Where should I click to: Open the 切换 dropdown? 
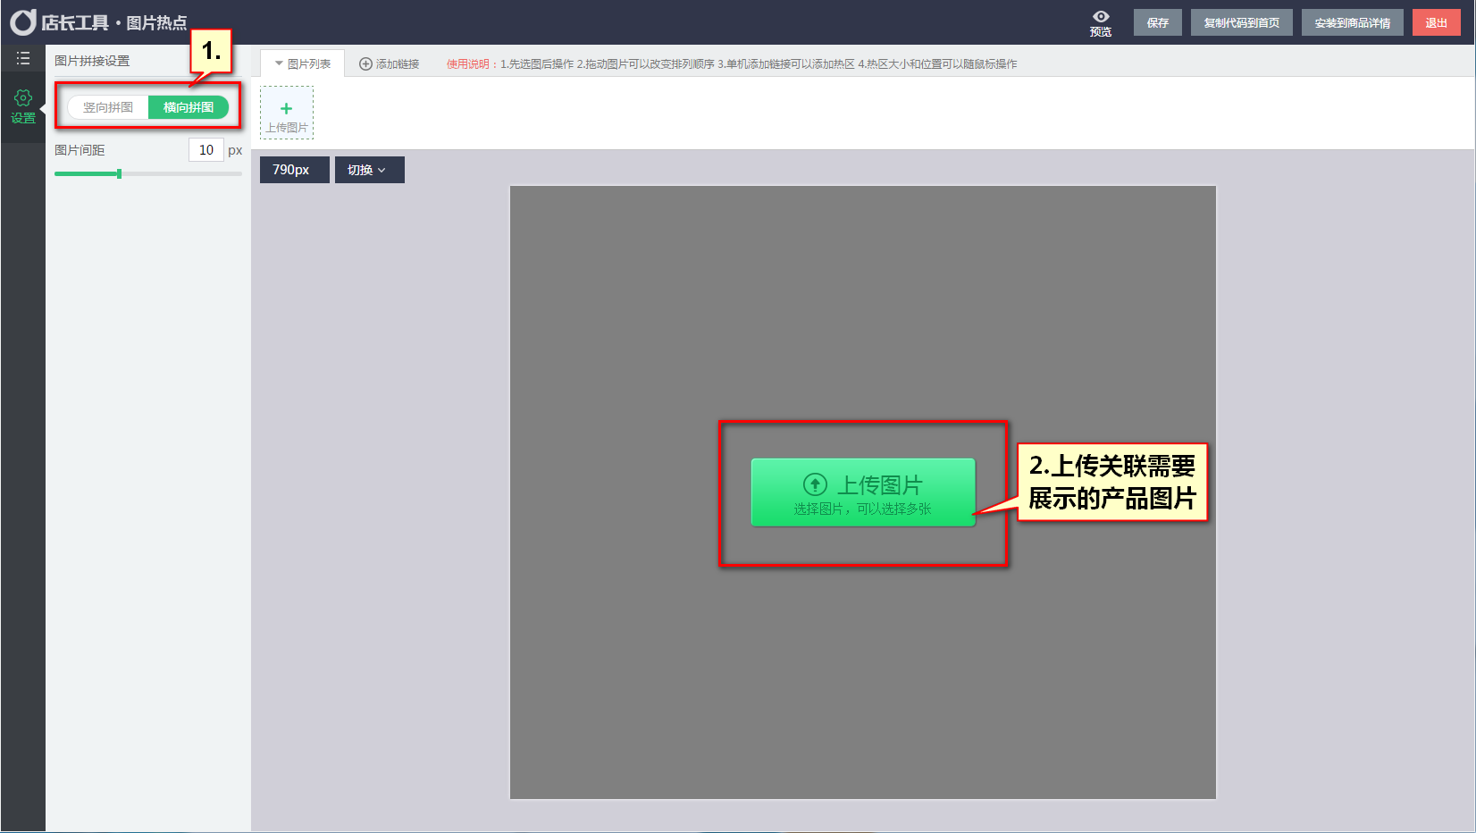pyautogui.click(x=369, y=170)
